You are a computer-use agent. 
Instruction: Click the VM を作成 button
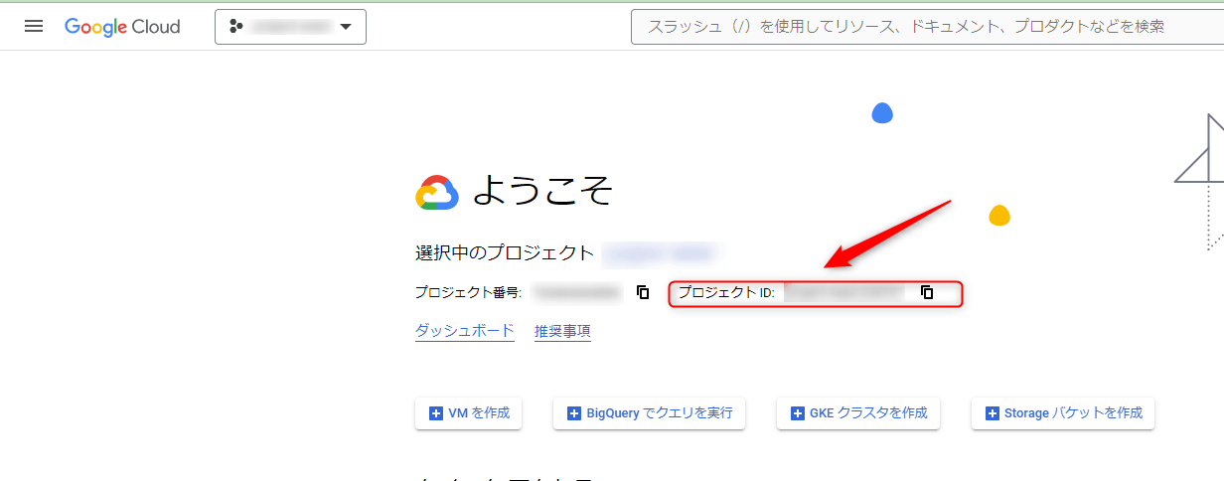[x=468, y=413]
